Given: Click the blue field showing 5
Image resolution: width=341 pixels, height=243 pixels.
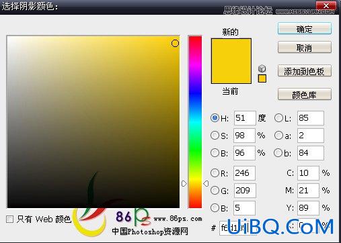Looking at the screenshot, I should pos(244,207).
